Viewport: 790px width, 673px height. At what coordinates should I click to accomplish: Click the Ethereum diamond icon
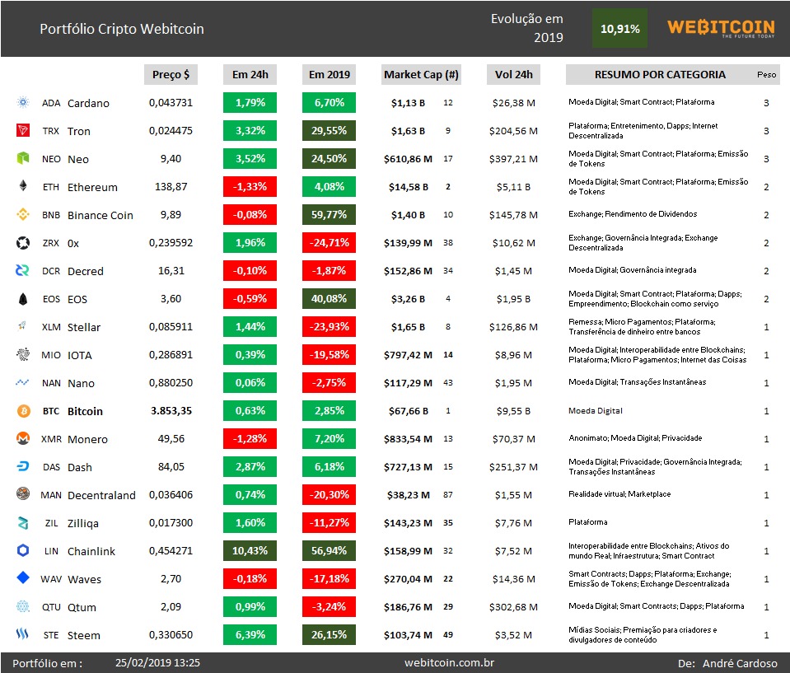click(23, 186)
